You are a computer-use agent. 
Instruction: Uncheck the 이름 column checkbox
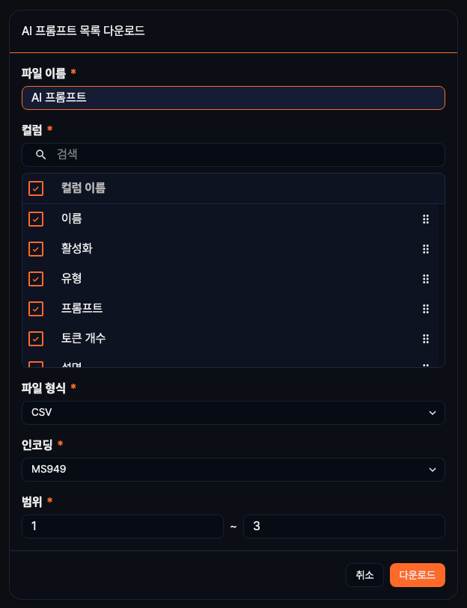pos(35,218)
